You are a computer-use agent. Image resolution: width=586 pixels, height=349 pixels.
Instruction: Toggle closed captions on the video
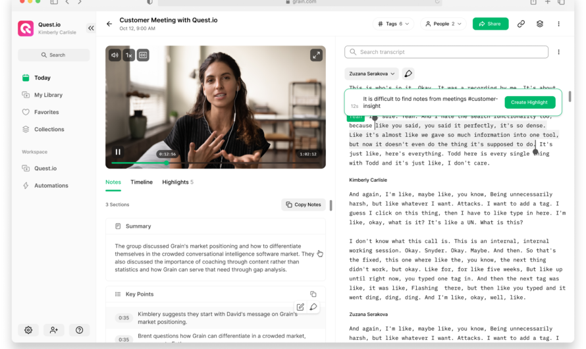pos(143,55)
